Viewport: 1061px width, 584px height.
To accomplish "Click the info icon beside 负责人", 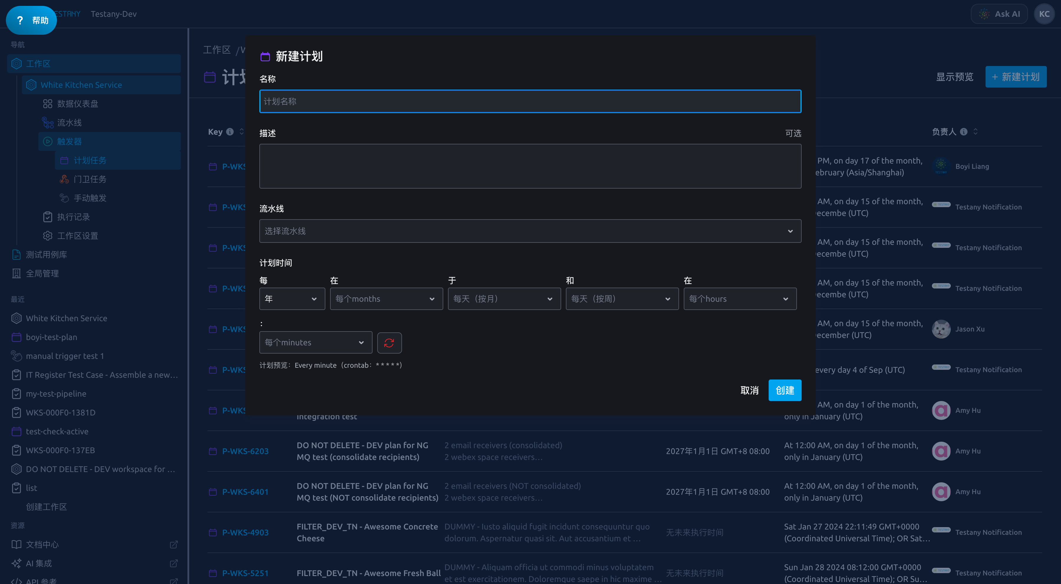I will [x=963, y=132].
